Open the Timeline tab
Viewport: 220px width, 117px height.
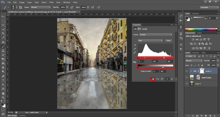click(22, 115)
